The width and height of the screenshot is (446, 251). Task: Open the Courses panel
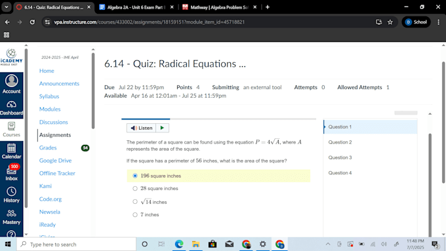(11, 130)
